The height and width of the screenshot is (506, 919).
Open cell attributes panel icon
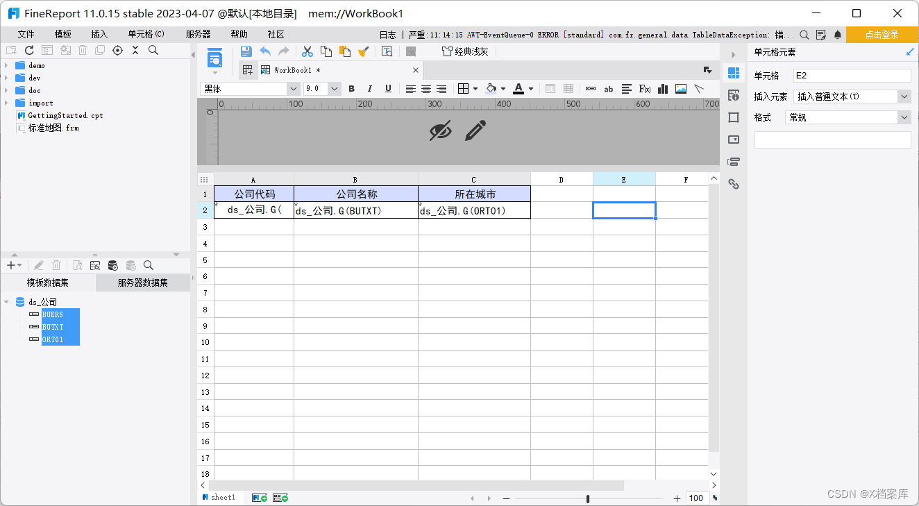[734, 95]
